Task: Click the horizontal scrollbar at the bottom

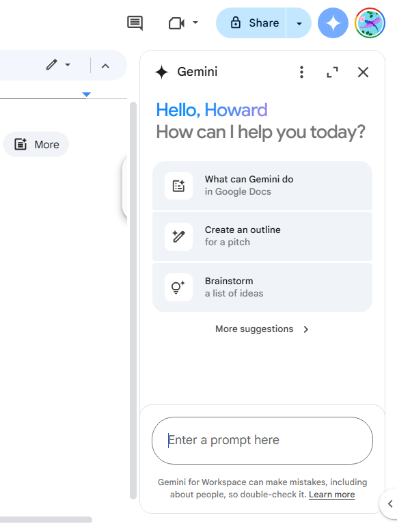Action: (46, 519)
